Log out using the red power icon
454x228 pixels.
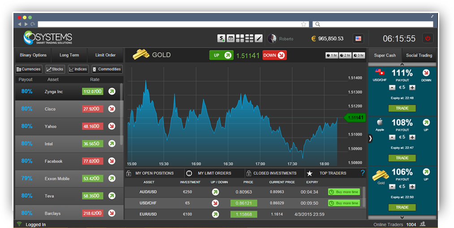[428, 38]
